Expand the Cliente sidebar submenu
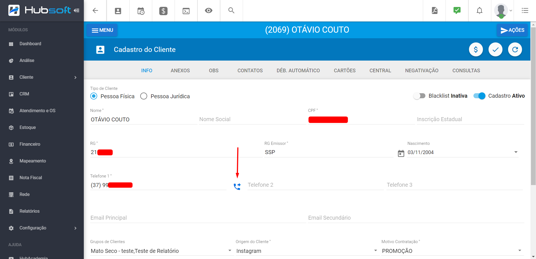 (x=75, y=77)
